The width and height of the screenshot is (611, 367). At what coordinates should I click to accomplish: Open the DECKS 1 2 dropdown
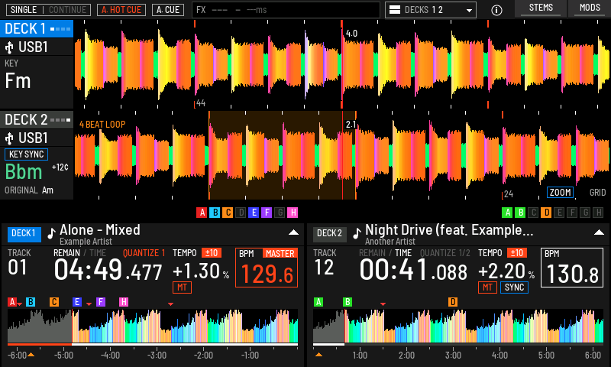(x=431, y=10)
